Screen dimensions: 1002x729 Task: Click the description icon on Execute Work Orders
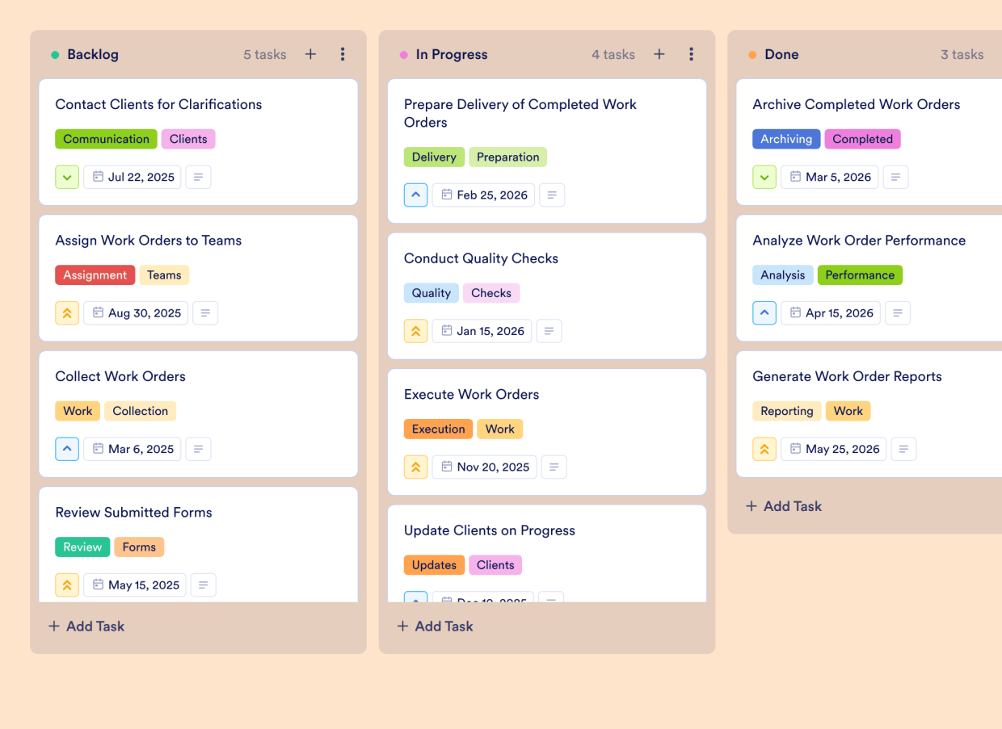[554, 467]
